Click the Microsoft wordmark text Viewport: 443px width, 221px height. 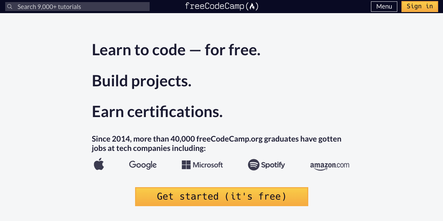[208, 165]
